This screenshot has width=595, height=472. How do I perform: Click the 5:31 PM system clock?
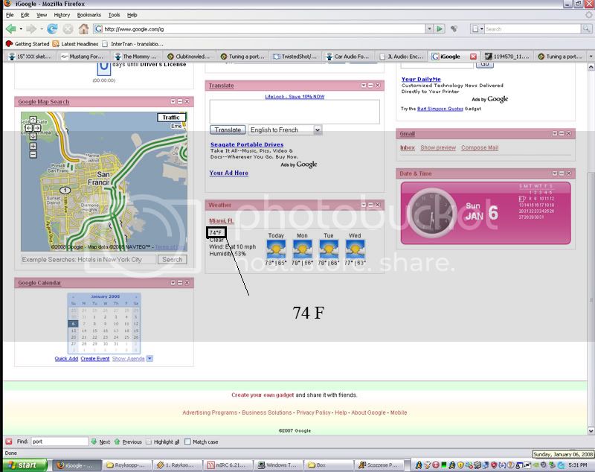pyautogui.click(x=578, y=465)
